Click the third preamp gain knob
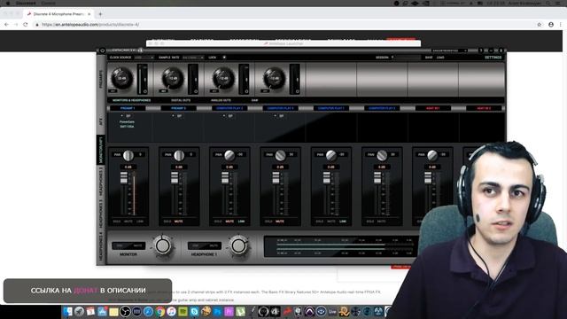The image size is (567, 319). [x=223, y=78]
